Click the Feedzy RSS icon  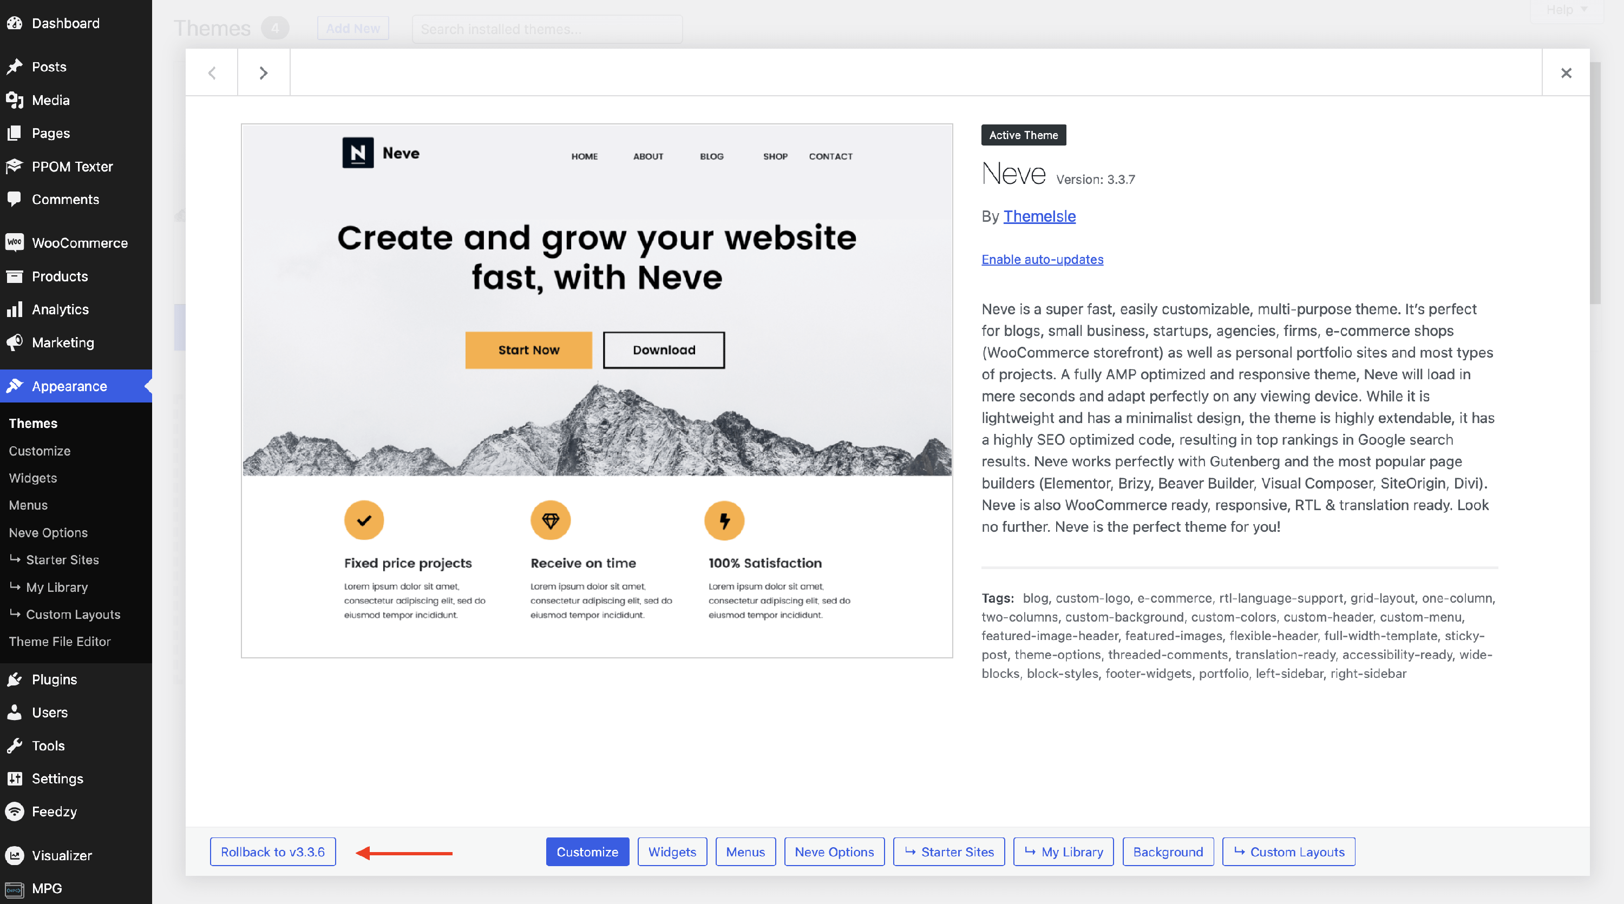click(x=15, y=811)
